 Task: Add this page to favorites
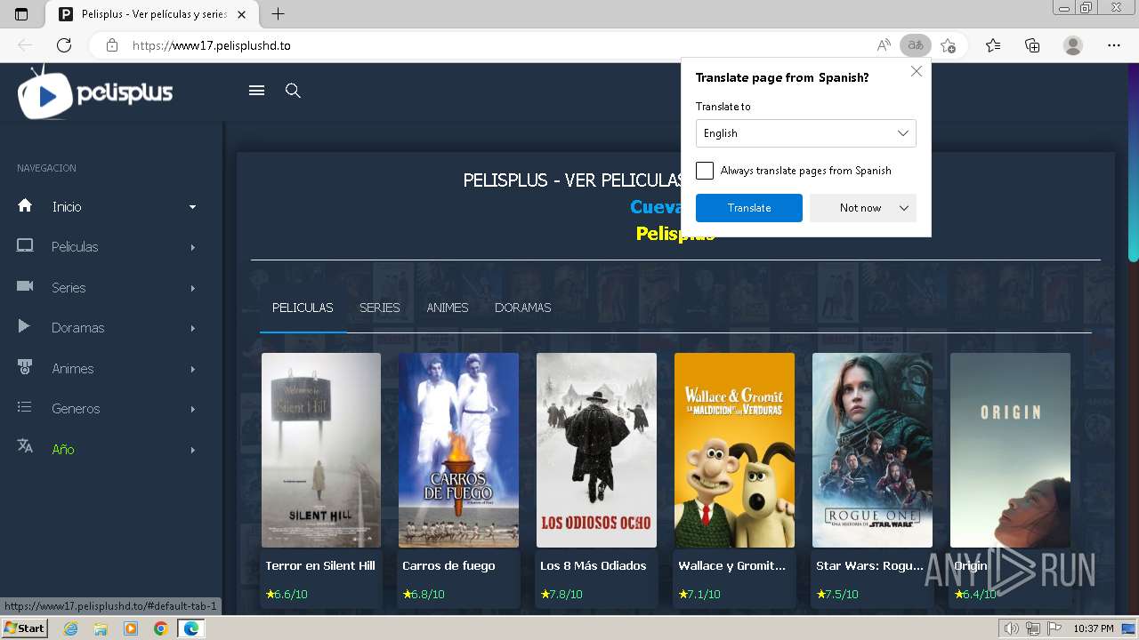[949, 45]
